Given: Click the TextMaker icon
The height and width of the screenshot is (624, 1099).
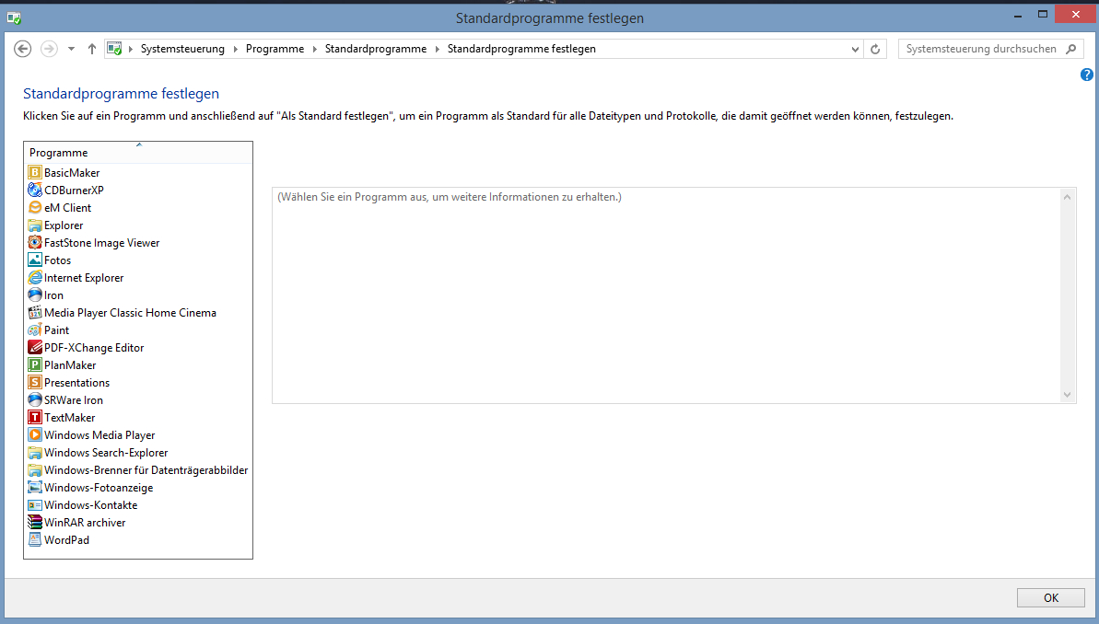Looking at the screenshot, I should point(34,418).
